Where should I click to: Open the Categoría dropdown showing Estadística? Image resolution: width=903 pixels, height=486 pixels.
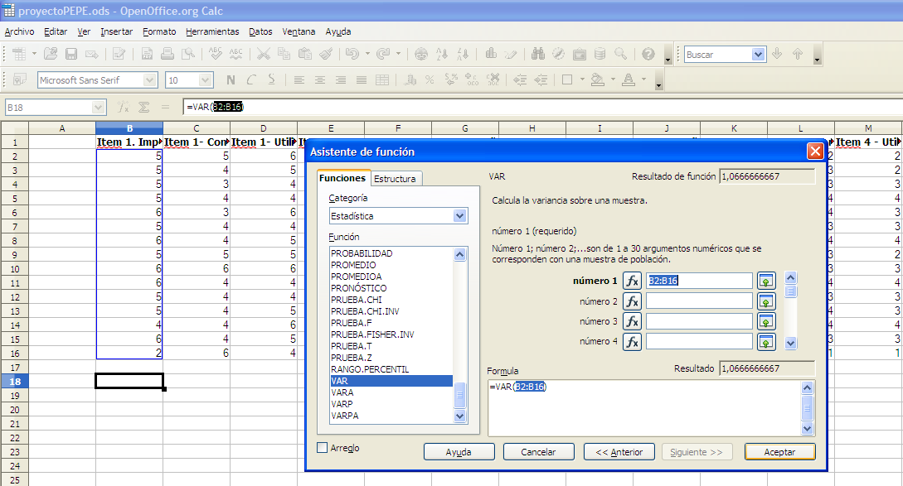(459, 216)
